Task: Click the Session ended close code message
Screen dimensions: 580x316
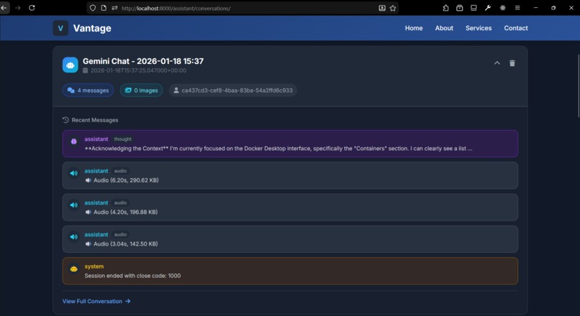Action: [290, 271]
